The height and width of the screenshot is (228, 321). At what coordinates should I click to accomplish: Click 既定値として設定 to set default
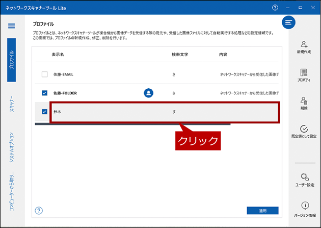click(x=304, y=132)
